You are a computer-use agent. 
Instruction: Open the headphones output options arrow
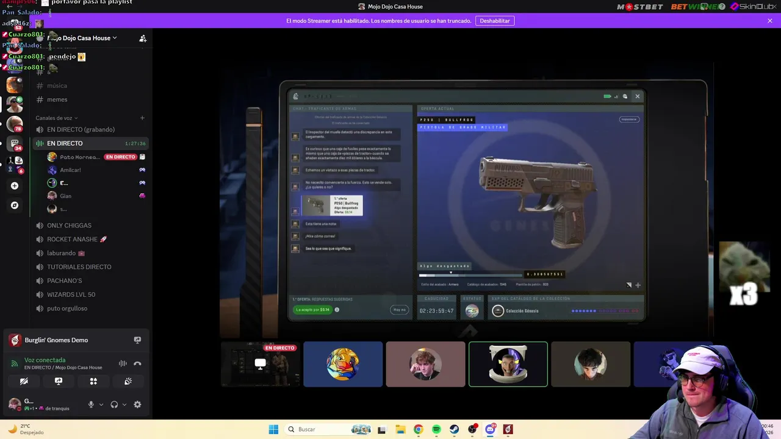click(x=124, y=404)
